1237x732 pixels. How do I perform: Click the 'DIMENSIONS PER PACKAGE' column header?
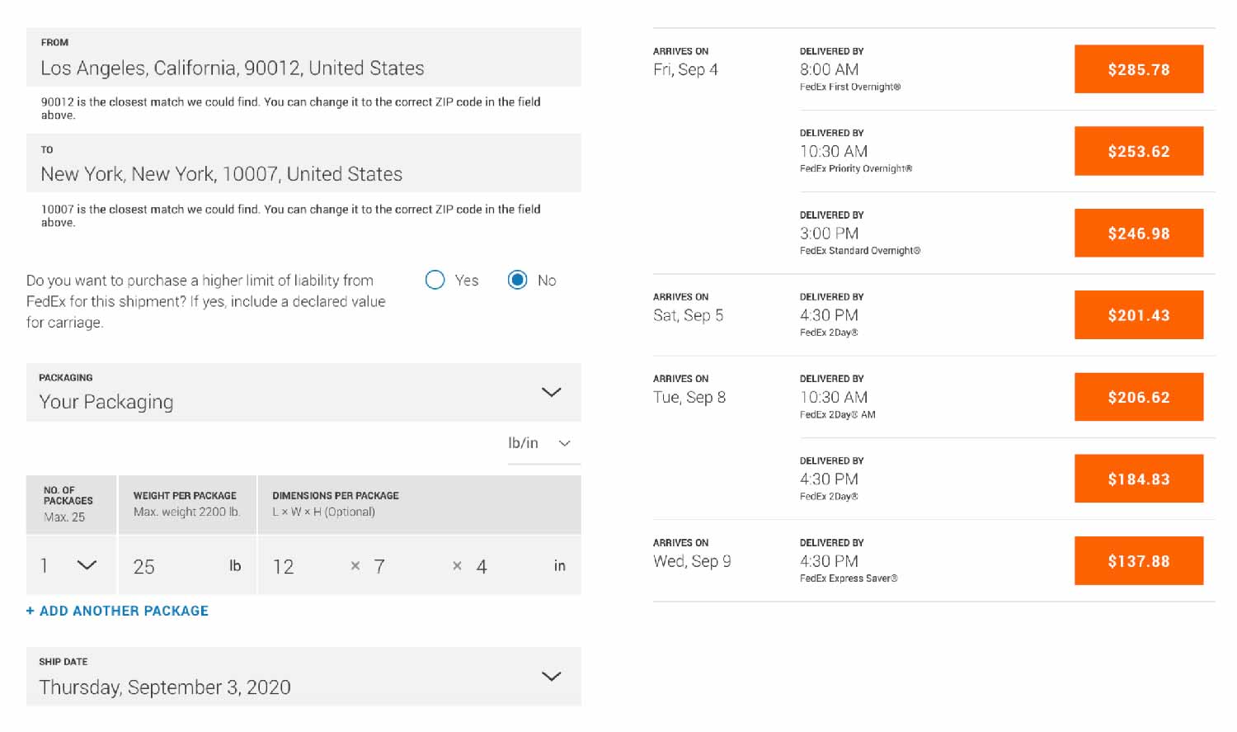[336, 495]
